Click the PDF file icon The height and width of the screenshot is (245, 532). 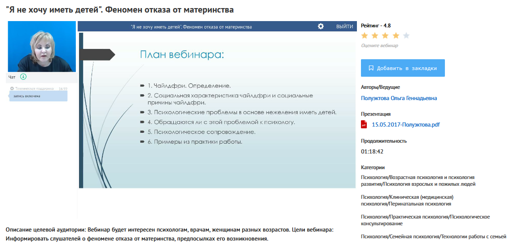coord(364,125)
